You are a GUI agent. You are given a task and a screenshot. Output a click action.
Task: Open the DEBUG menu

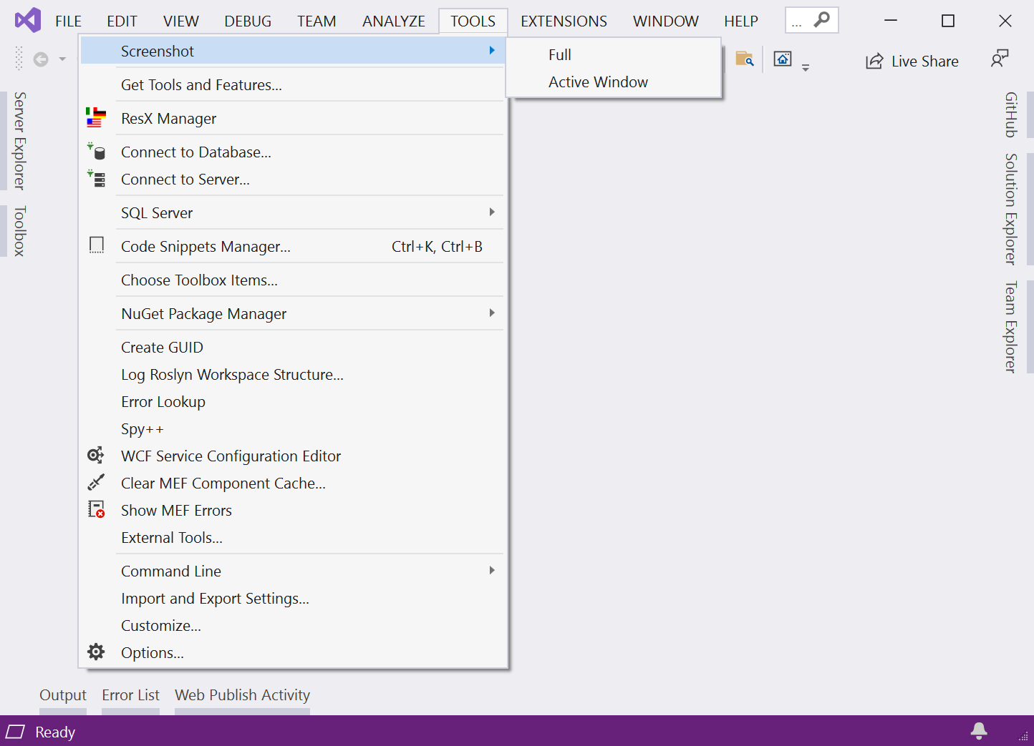[248, 21]
